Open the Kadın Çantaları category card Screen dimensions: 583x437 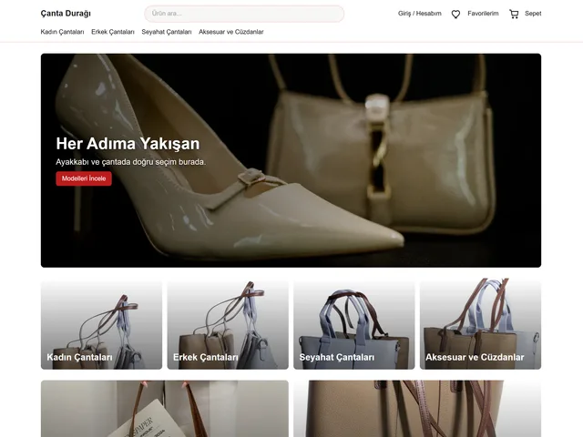pyautogui.click(x=101, y=325)
